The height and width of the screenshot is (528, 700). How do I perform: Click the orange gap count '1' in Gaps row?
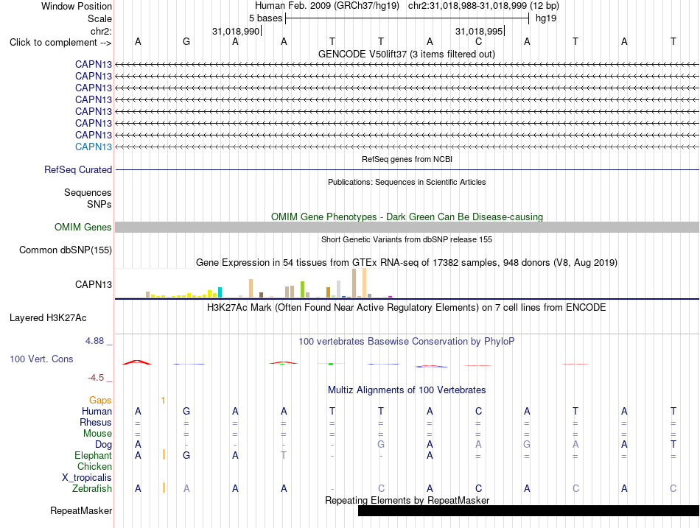click(x=163, y=401)
